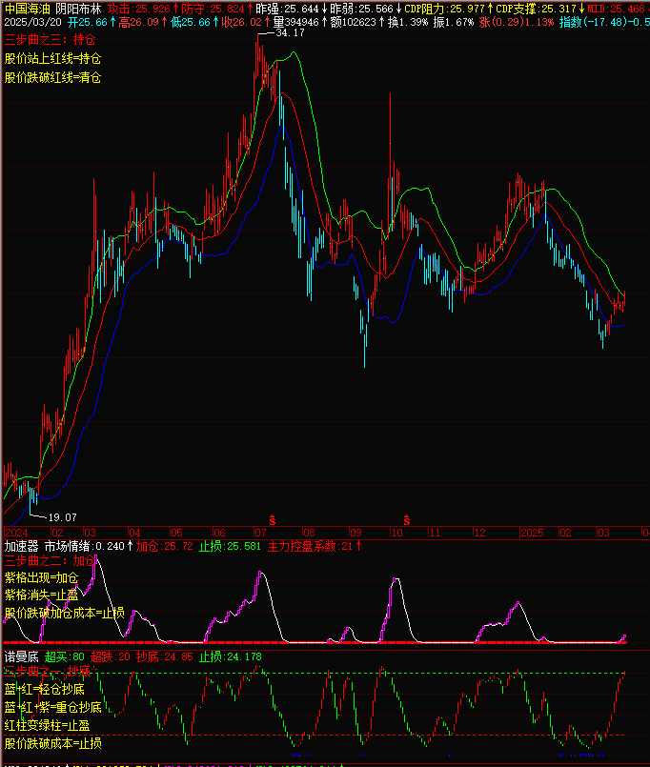
Task: Select the 昨弱:25.566 reading
Action: pos(361,9)
